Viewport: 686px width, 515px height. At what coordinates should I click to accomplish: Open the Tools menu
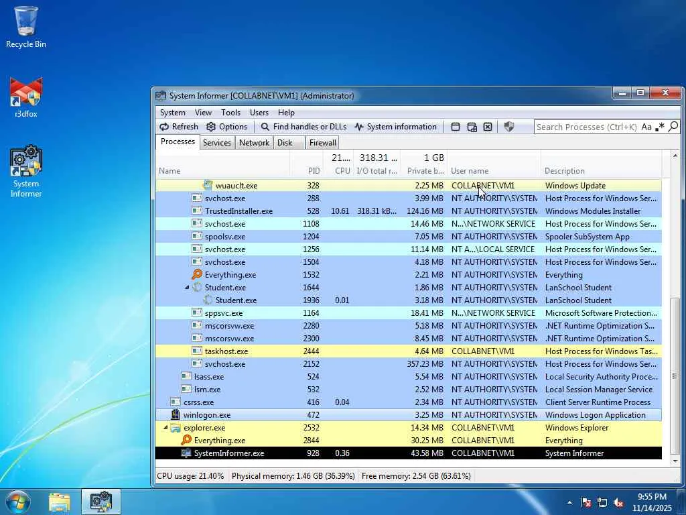[x=230, y=113]
